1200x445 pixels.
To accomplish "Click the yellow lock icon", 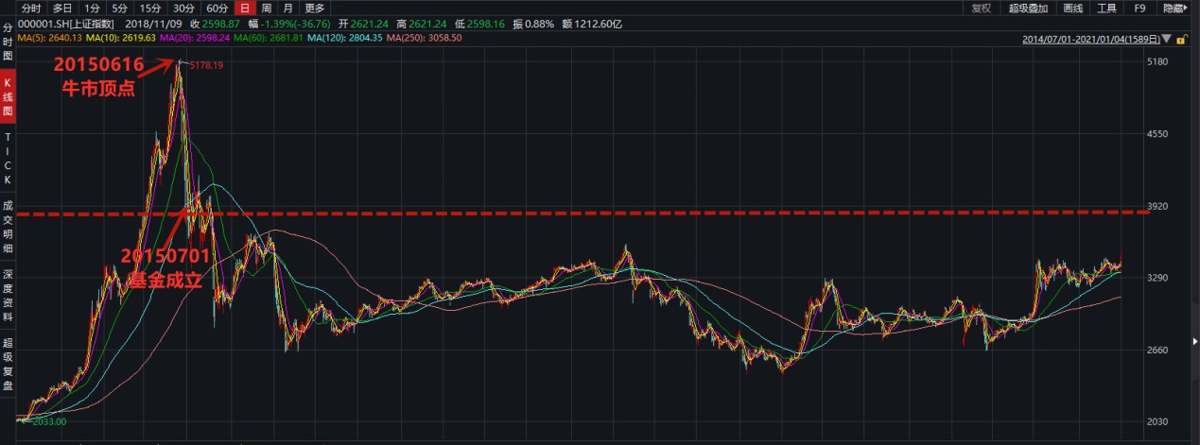I will tap(1179, 39).
